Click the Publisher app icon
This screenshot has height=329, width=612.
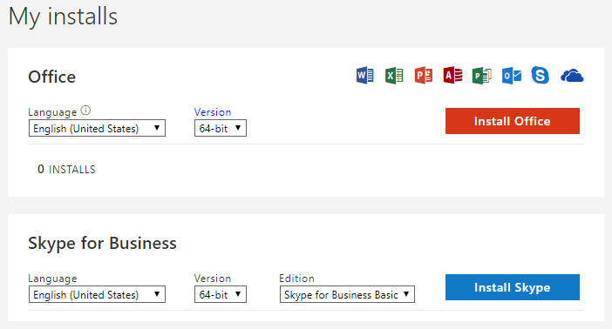pyautogui.click(x=481, y=75)
